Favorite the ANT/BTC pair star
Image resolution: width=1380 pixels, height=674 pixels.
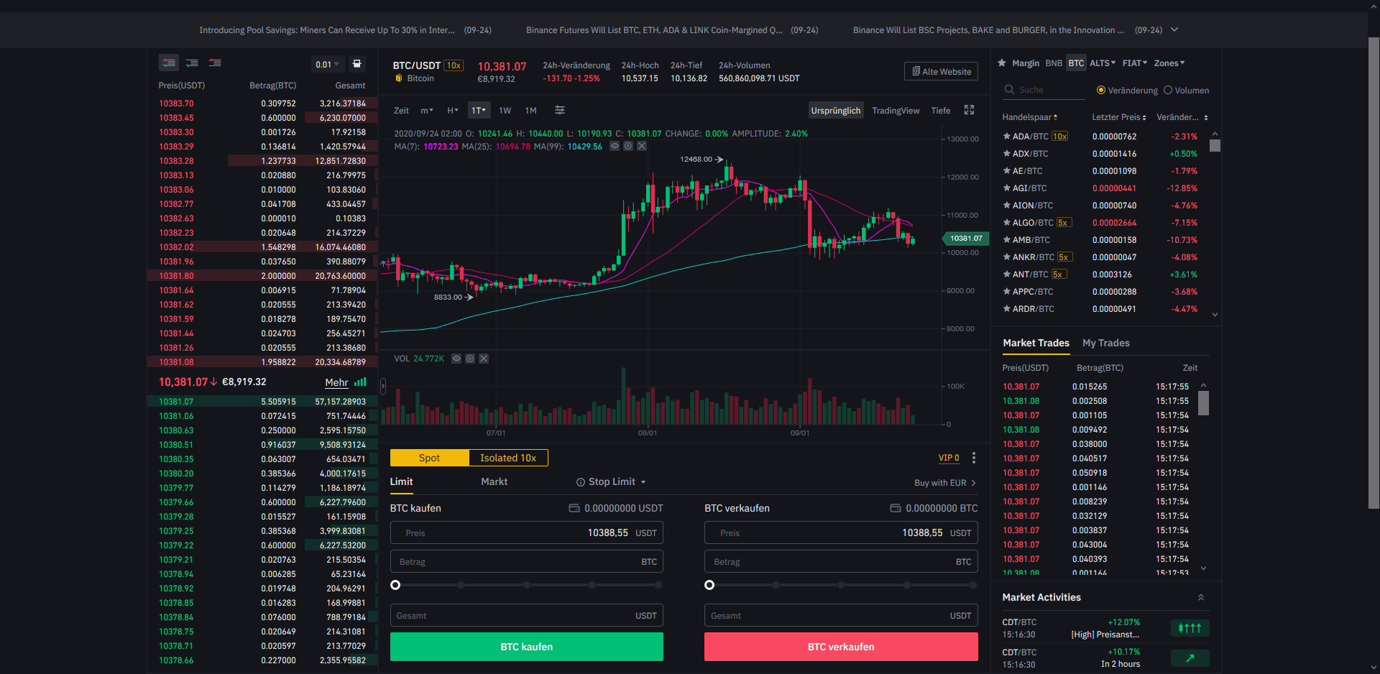coord(1007,274)
